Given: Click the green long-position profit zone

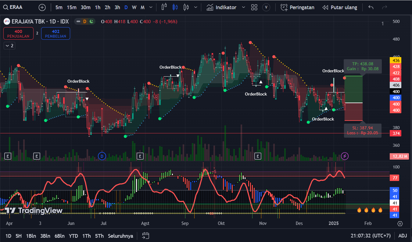Looking at the screenshot, I should [x=353, y=89].
